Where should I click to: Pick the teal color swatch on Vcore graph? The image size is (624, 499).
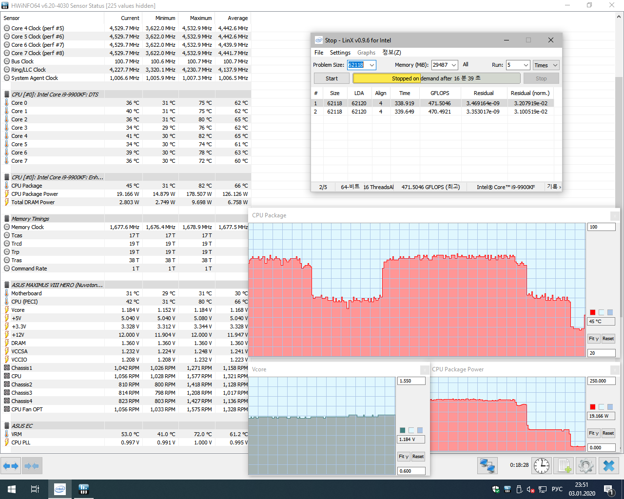point(403,430)
